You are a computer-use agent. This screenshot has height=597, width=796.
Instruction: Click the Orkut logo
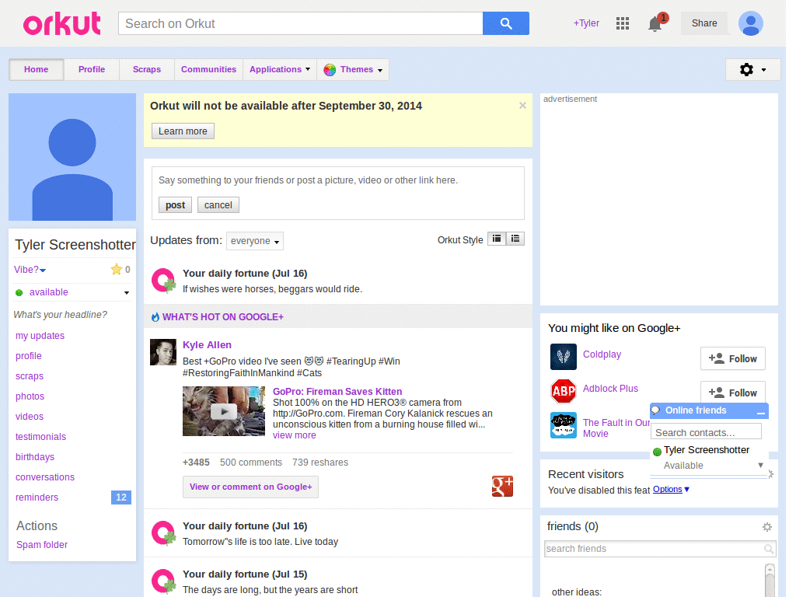[x=62, y=23]
